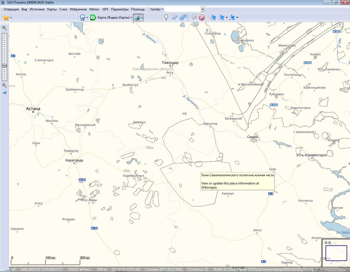Click the Темиртау town label
The image size is (350, 272).
pyautogui.click(x=71, y=151)
